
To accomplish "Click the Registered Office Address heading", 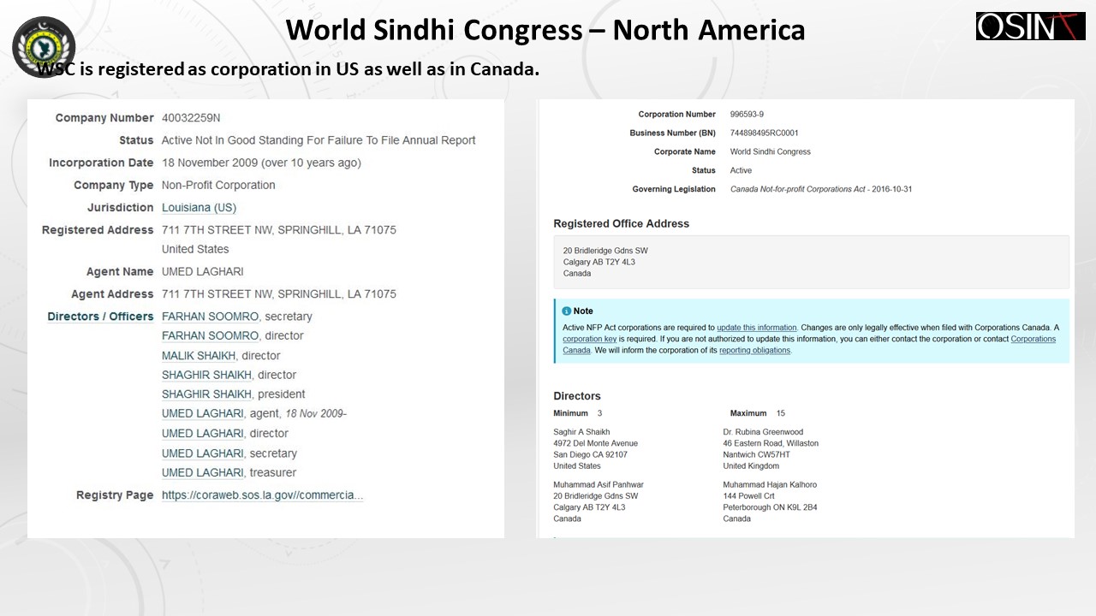I will pyautogui.click(x=621, y=223).
